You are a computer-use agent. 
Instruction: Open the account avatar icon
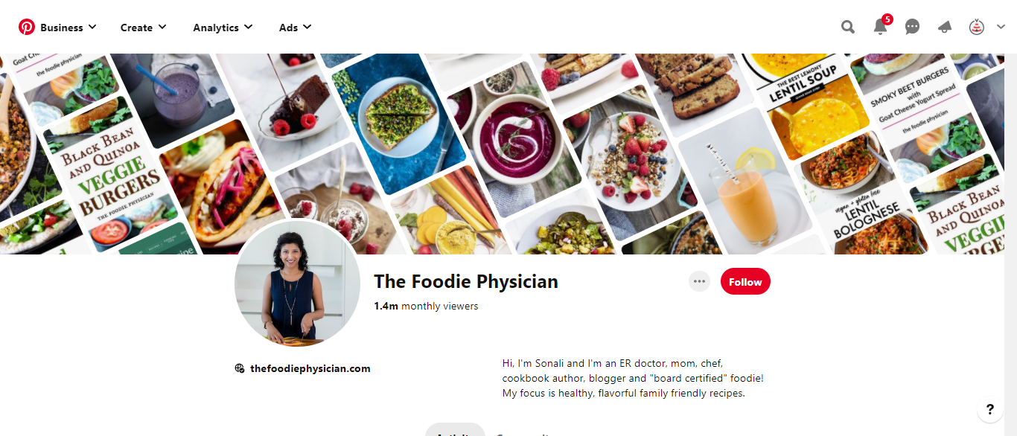[x=977, y=28]
